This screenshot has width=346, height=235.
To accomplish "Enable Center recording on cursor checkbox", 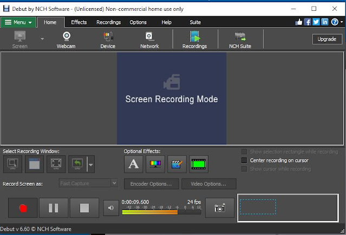I will coord(244,160).
